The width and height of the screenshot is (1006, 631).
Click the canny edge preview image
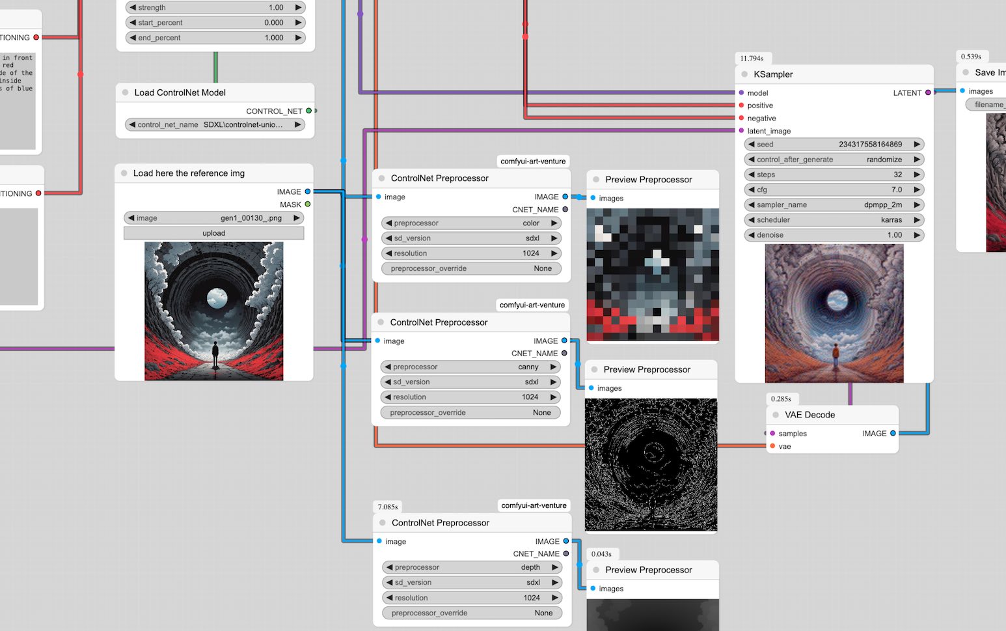651,465
